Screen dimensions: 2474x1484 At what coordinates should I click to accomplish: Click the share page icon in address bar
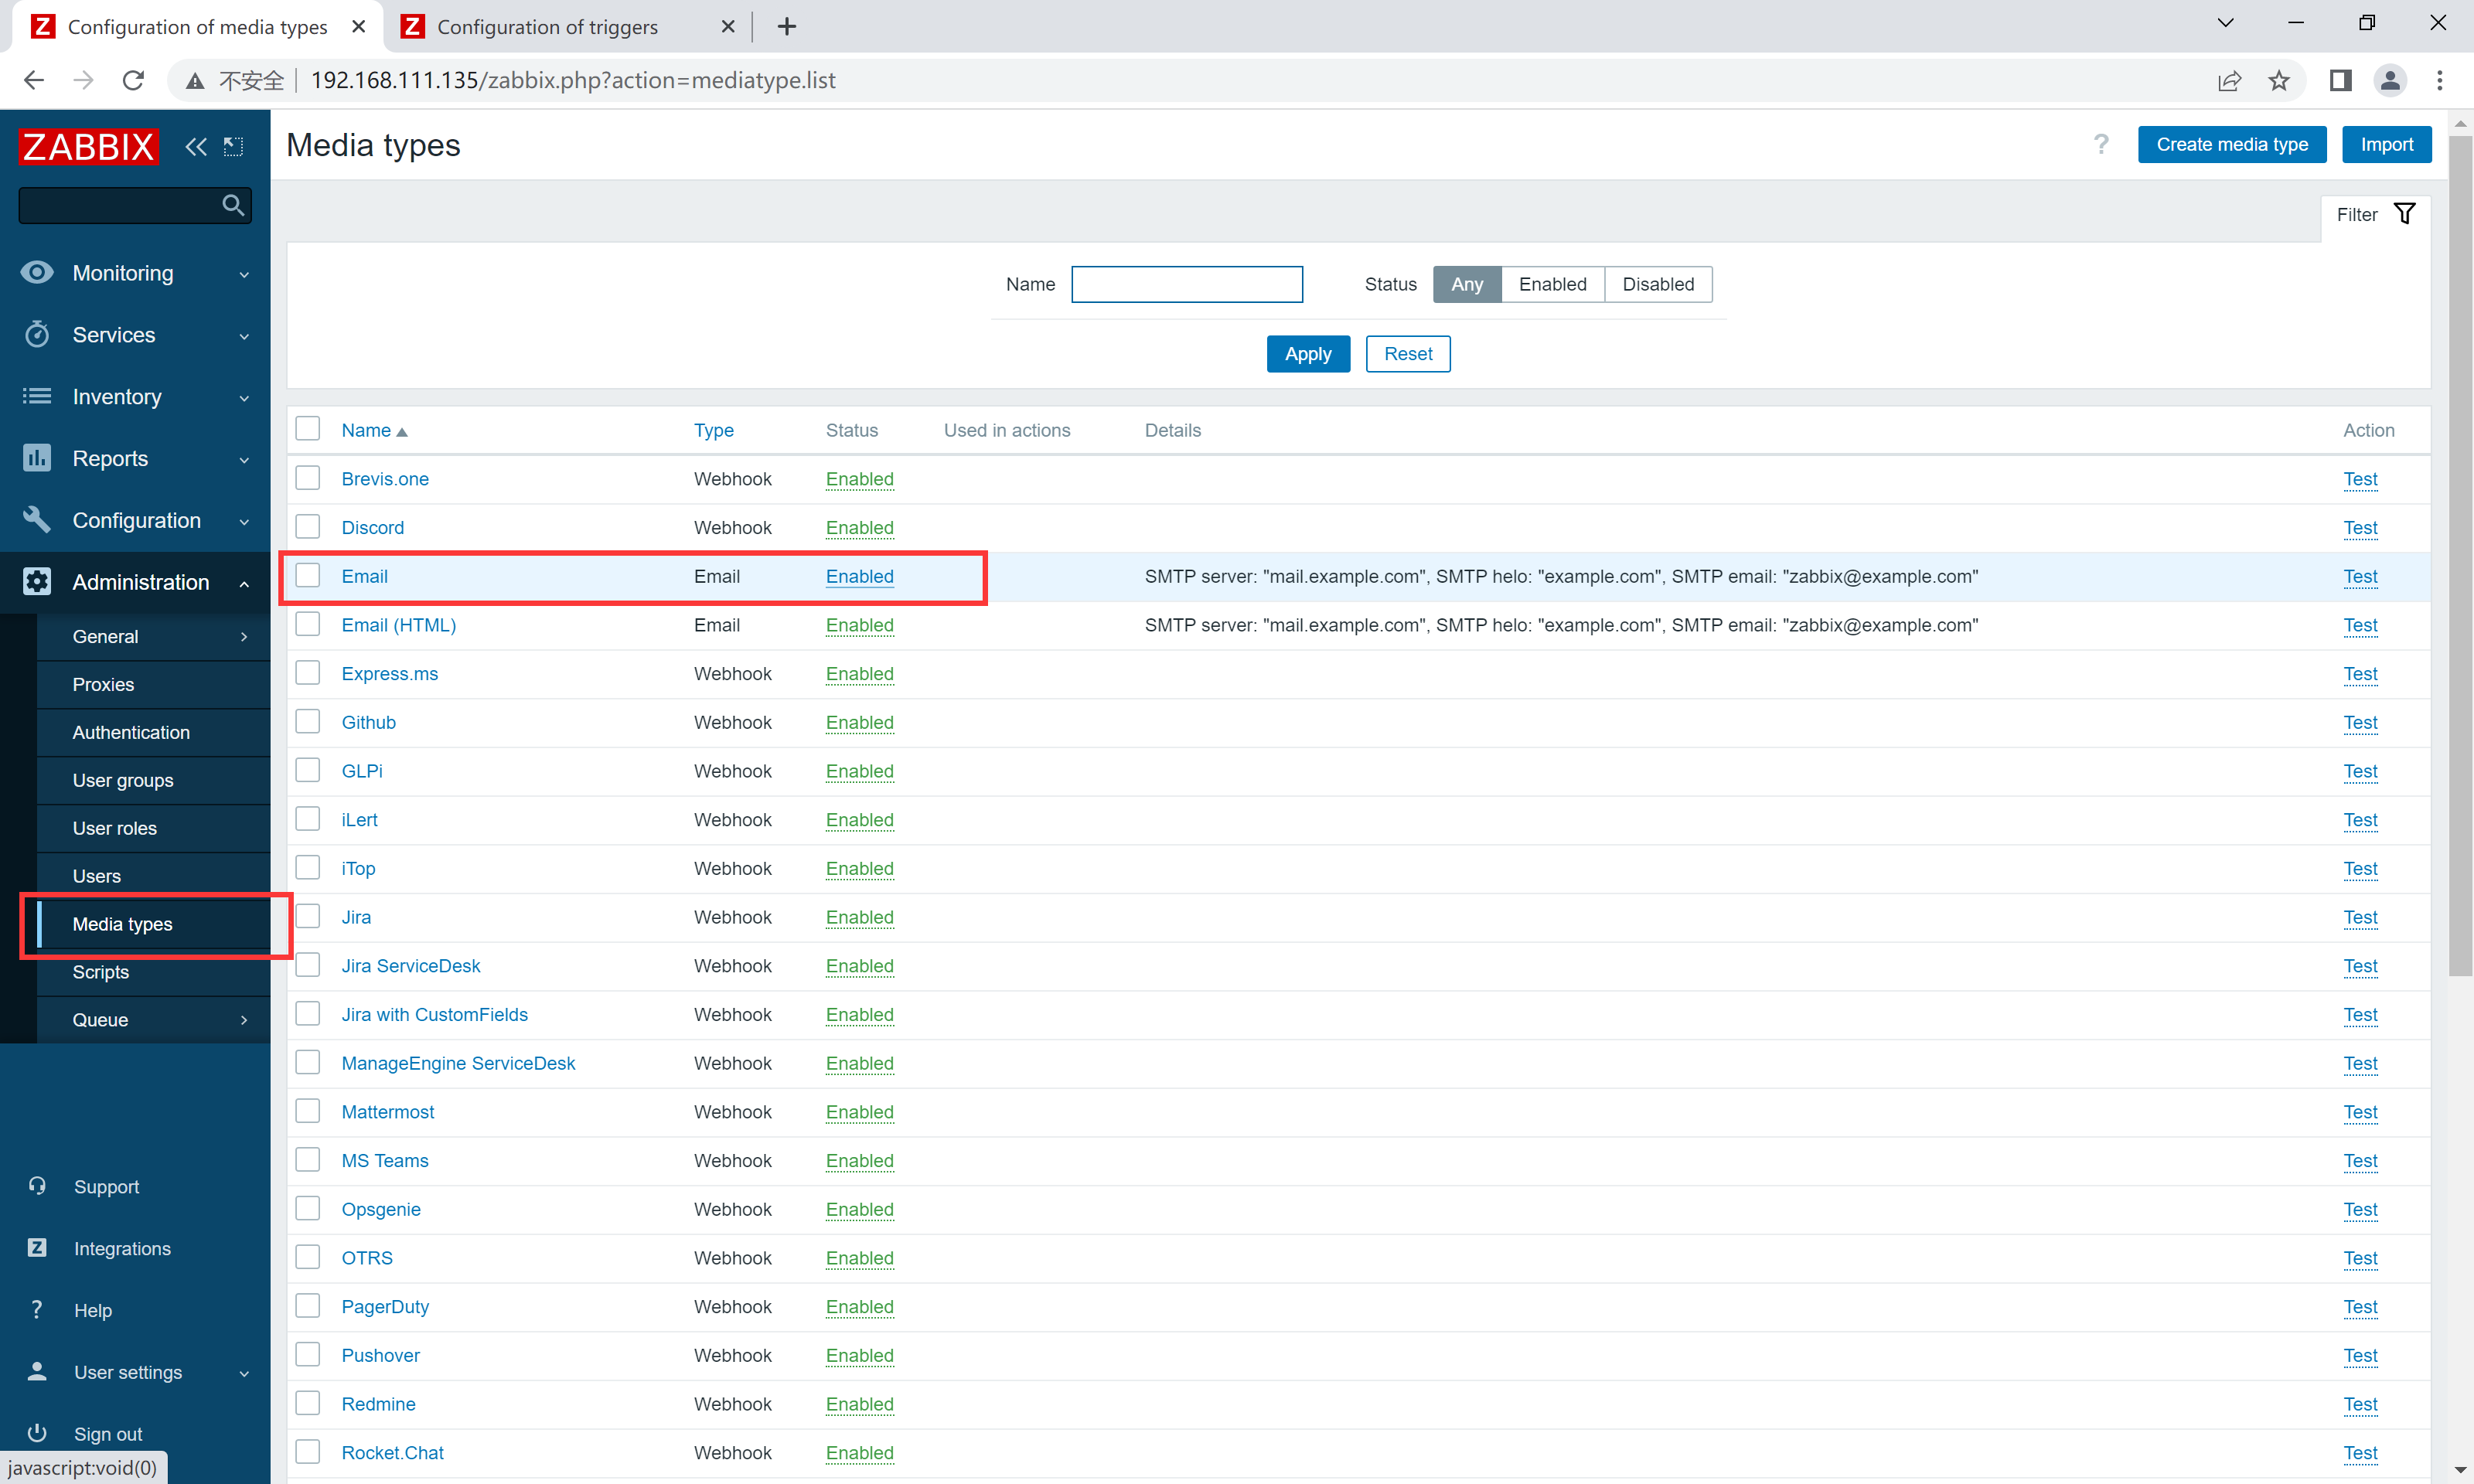click(2229, 80)
